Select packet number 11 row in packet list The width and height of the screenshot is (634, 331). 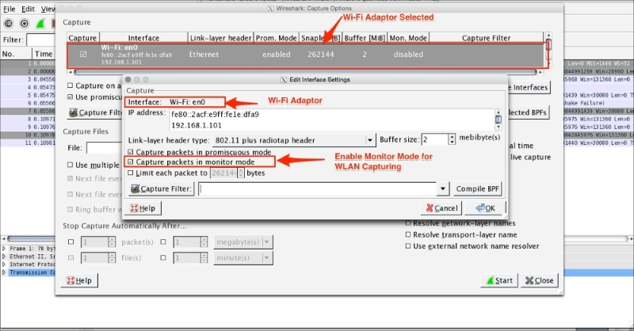[x=28, y=143]
